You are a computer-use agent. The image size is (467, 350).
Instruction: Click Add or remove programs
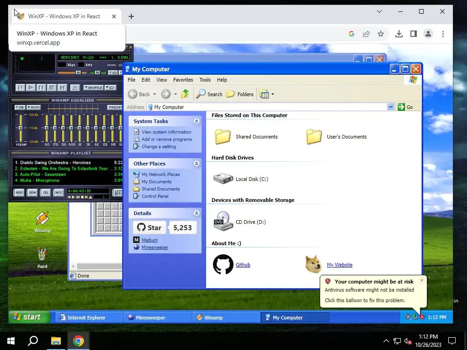(167, 139)
